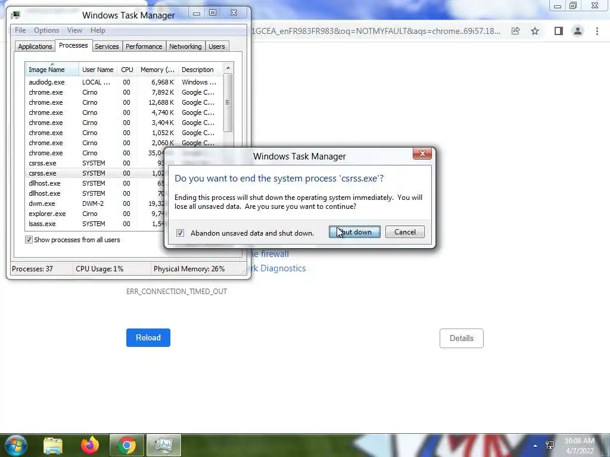Image resolution: width=610 pixels, height=457 pixels.
Task: Sort by Image Name column header
Action: click(x=52, y=70)
